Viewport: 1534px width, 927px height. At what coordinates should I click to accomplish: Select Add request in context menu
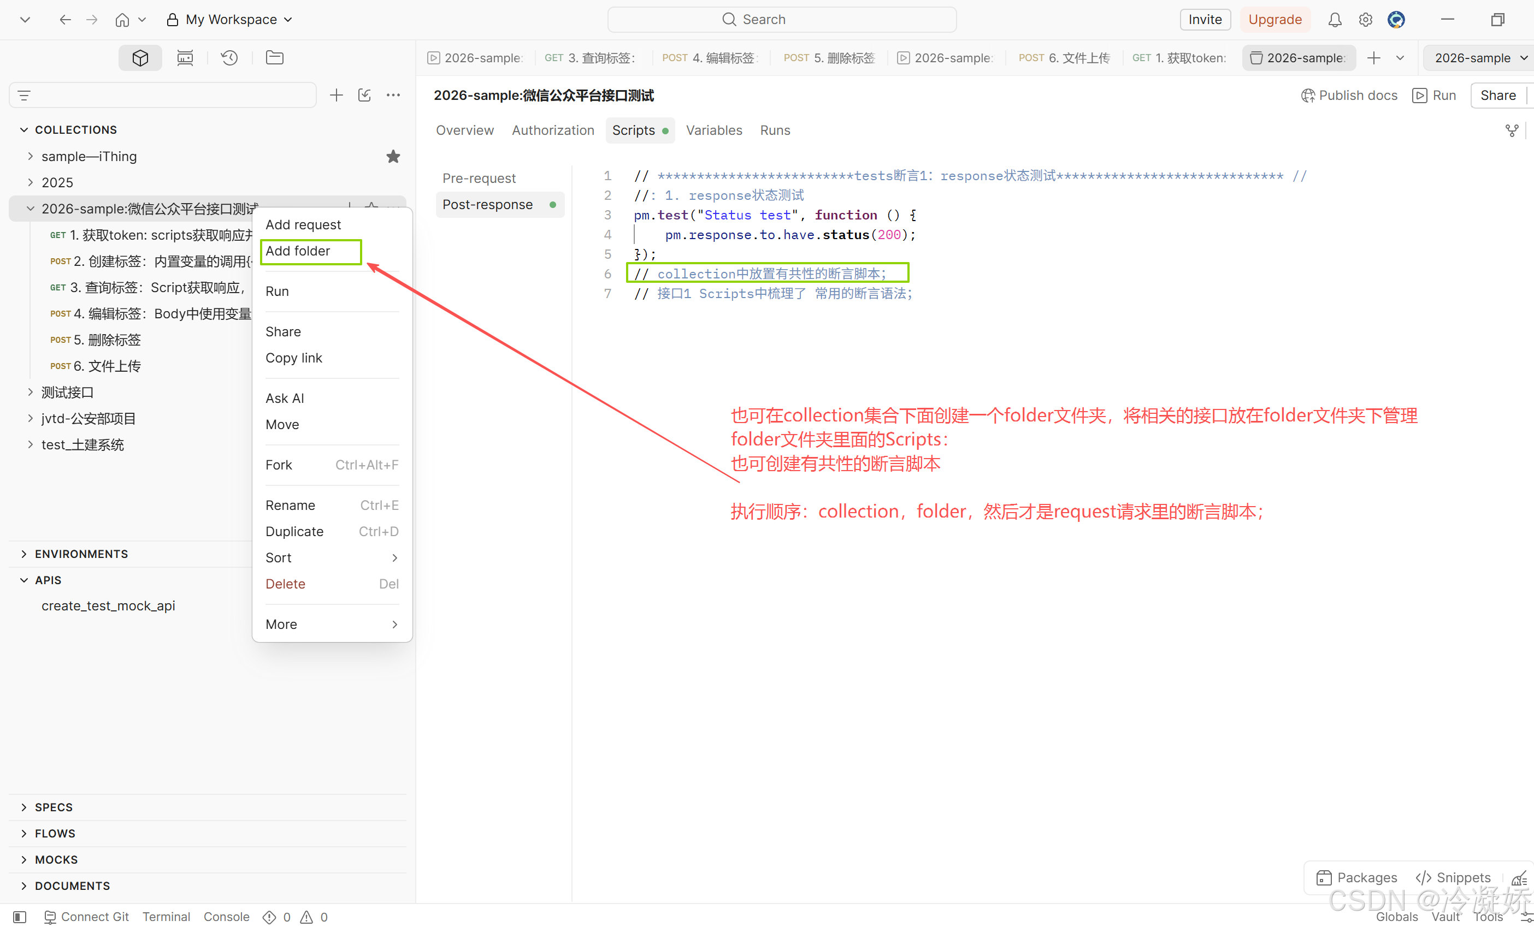[x=332, y=224]
